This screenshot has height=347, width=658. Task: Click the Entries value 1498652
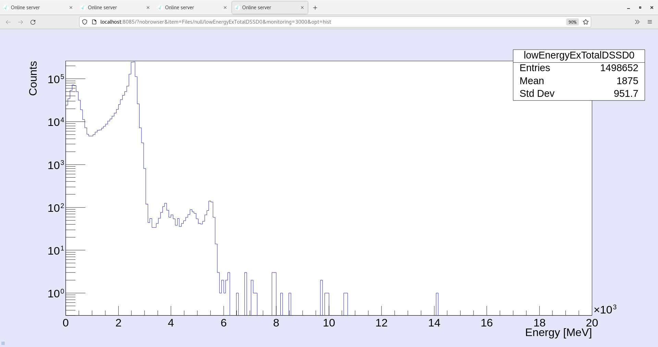pyautogui.click(x=619, y=68)
